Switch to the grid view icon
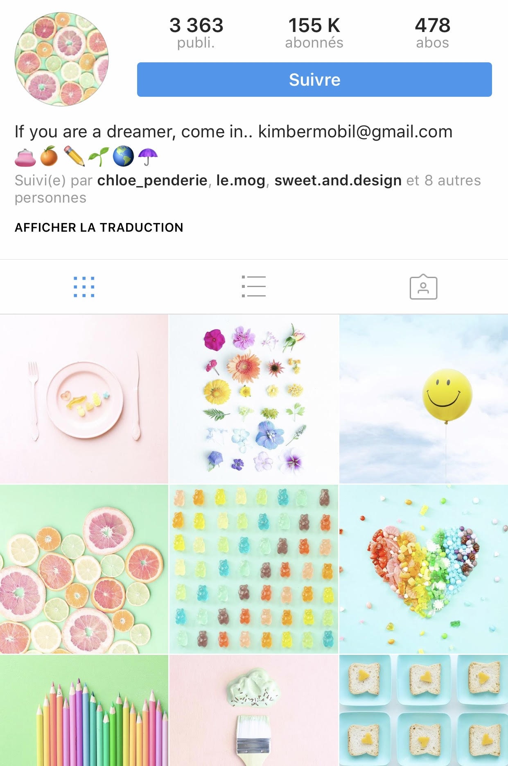Image resolution: width=508 pixels, height=766 pixels. coord(84,287)
